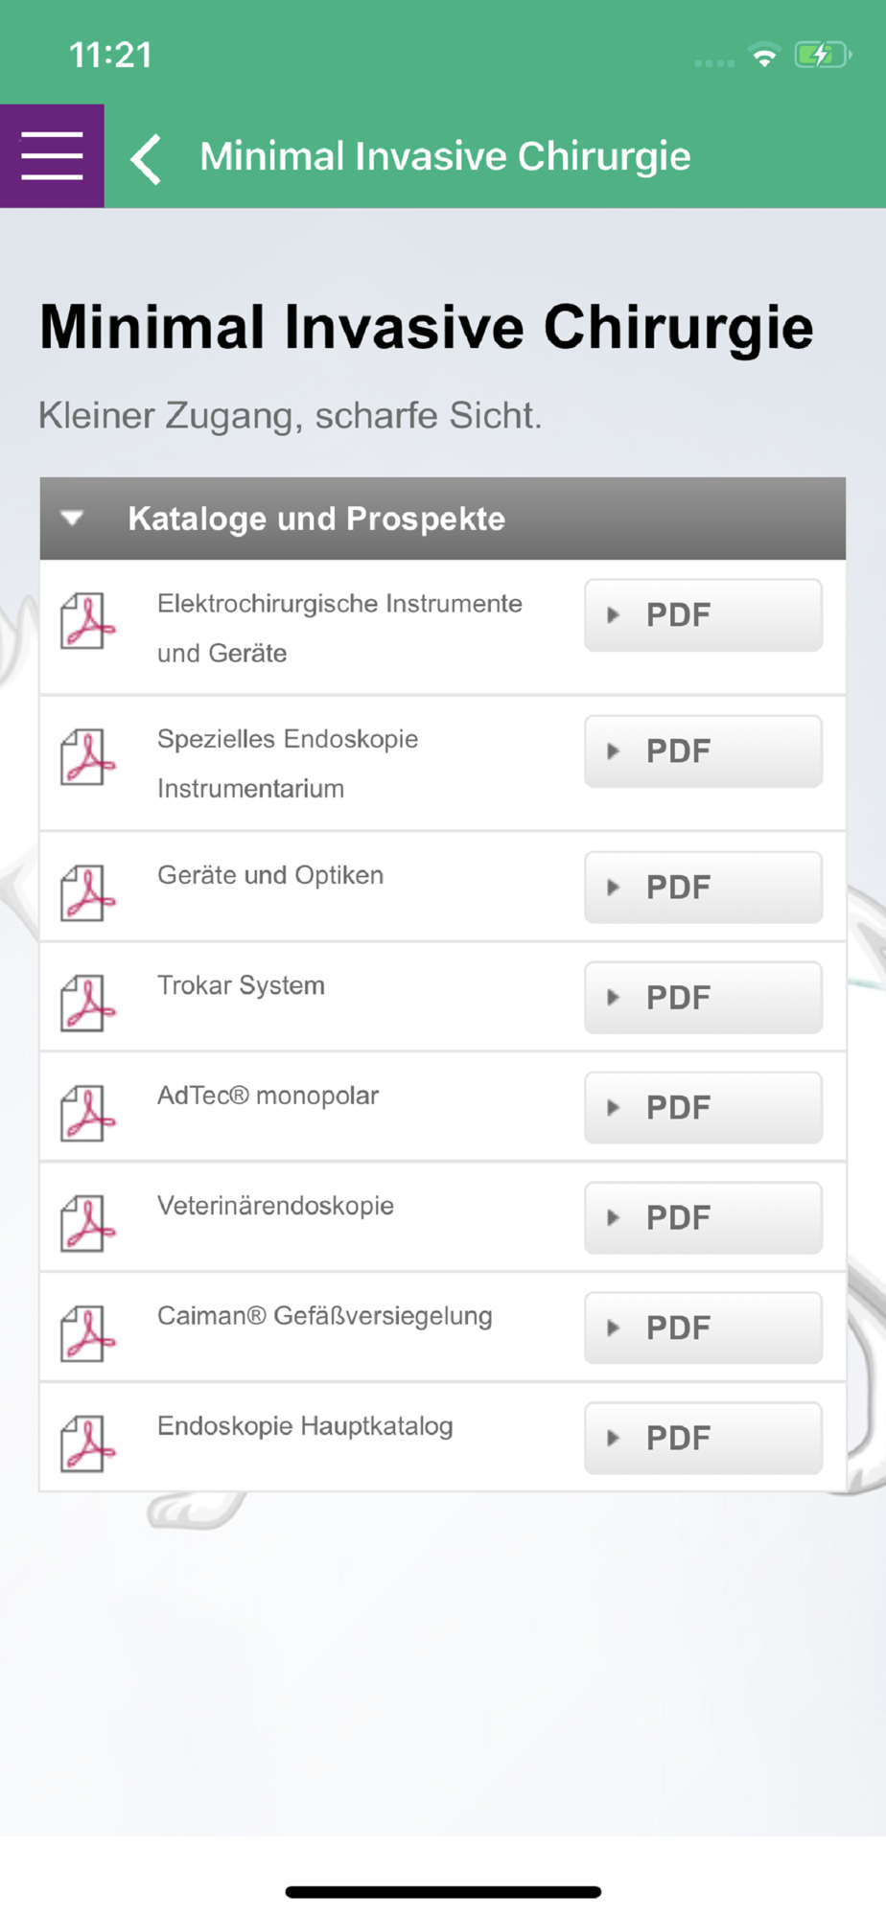Viewport: 886px width, 1917px height.
Task: Tap the PDF icon beside Geräte und Optiken
Action: click(87, 893)
